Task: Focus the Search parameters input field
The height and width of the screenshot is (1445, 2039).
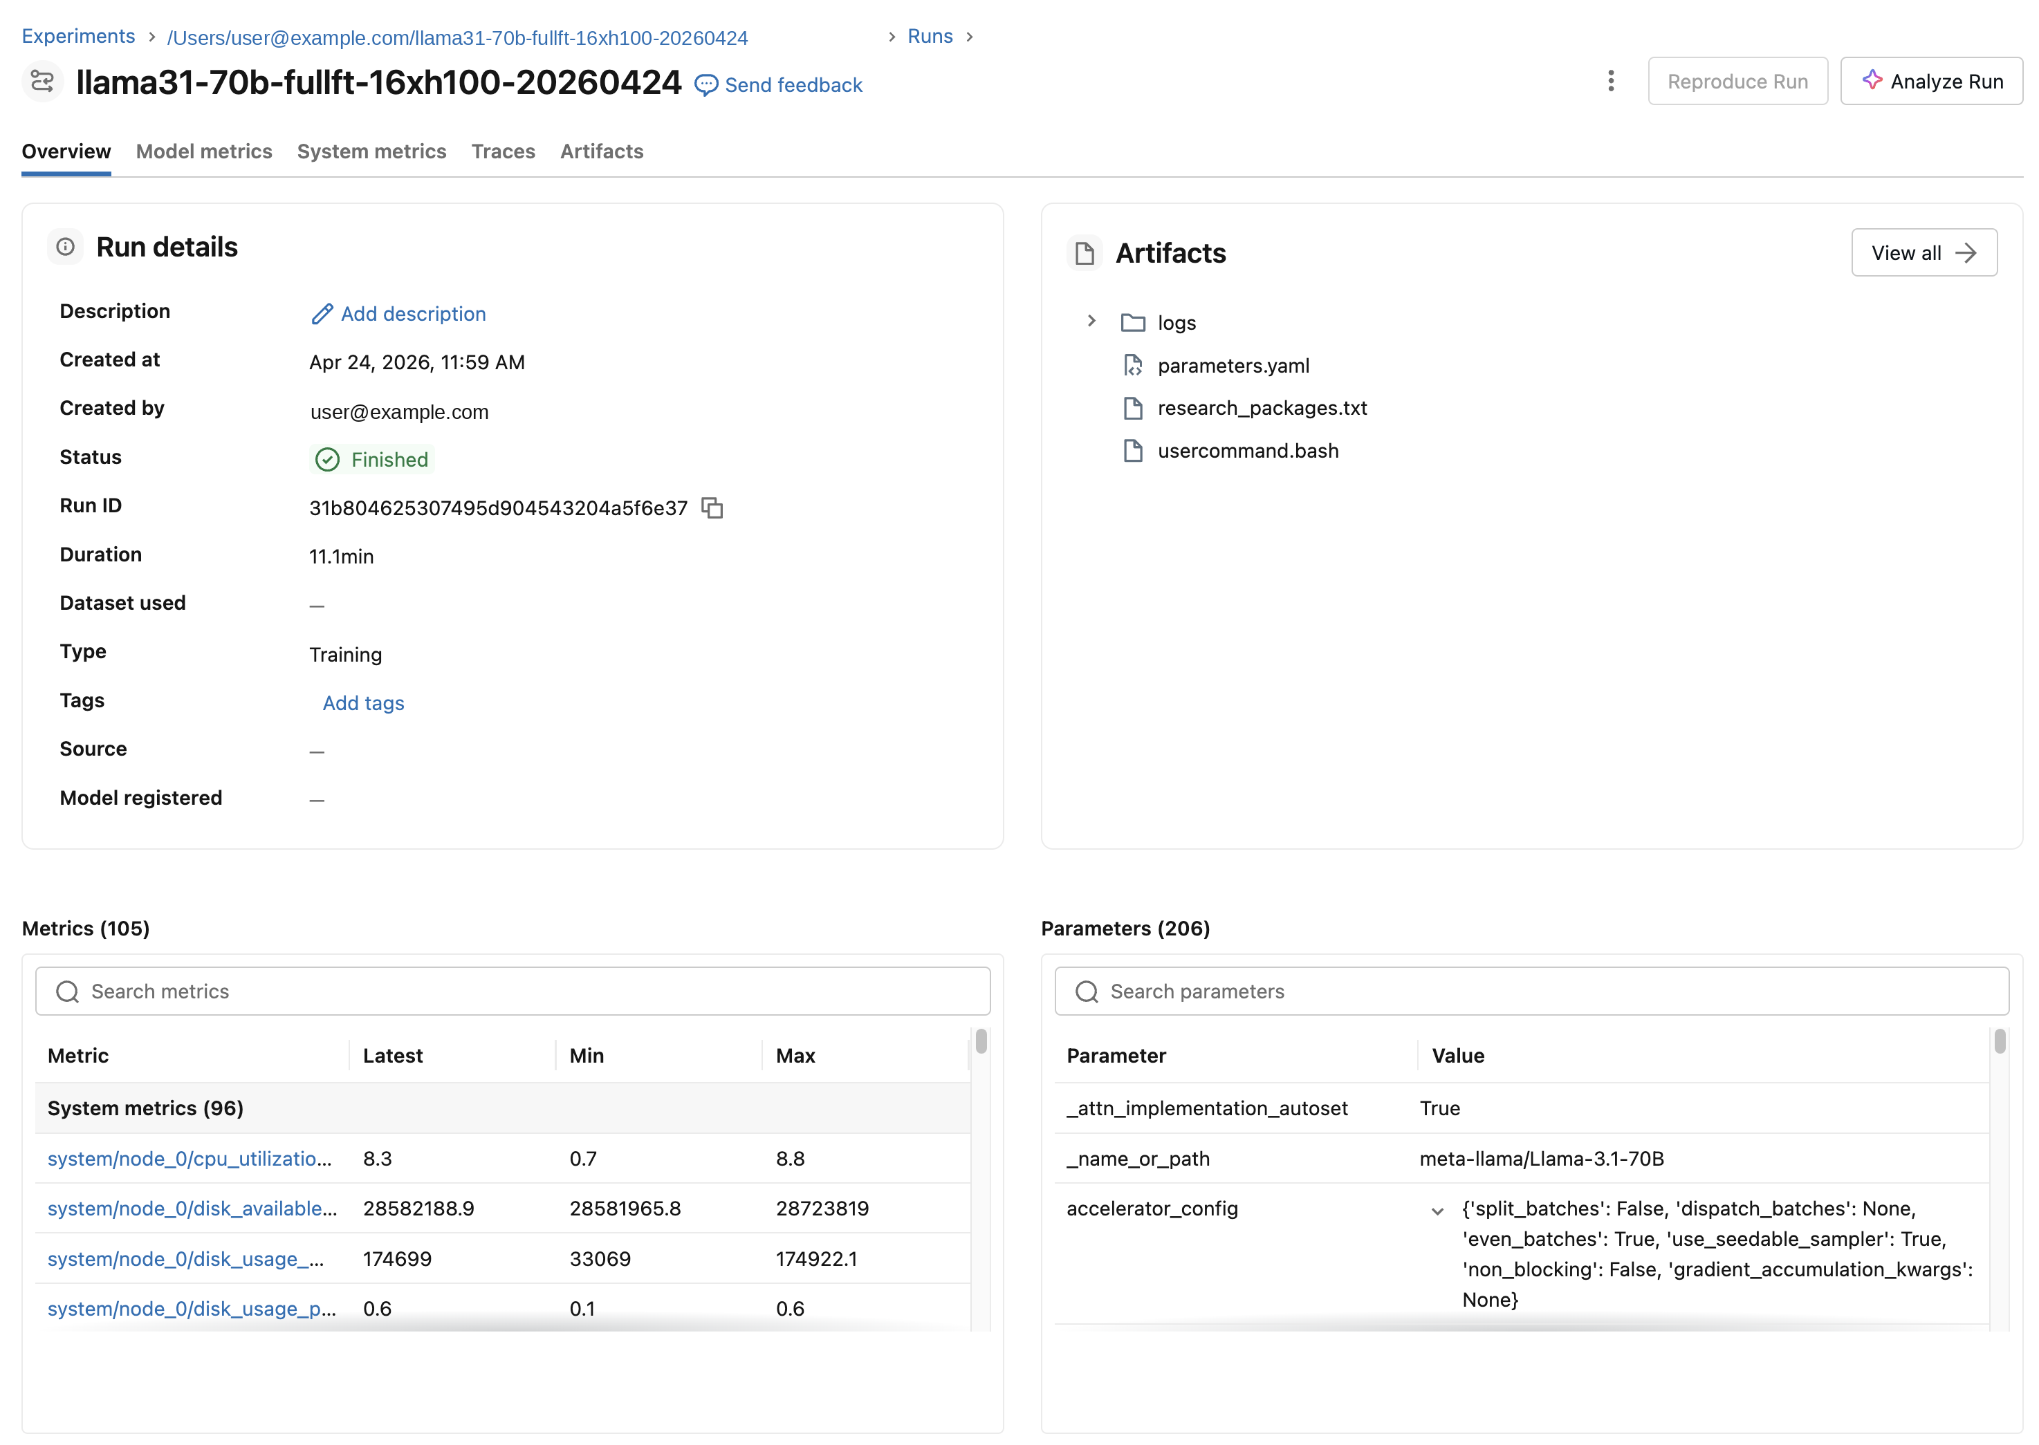Action: click(1532, 991)
